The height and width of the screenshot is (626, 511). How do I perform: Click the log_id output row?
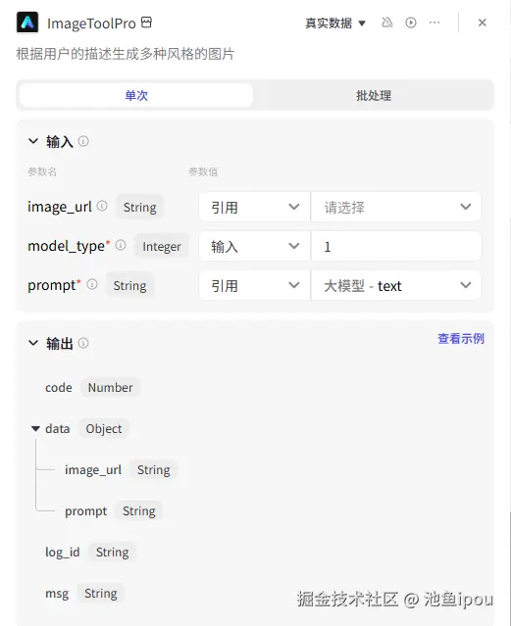(x=90, y=553)
